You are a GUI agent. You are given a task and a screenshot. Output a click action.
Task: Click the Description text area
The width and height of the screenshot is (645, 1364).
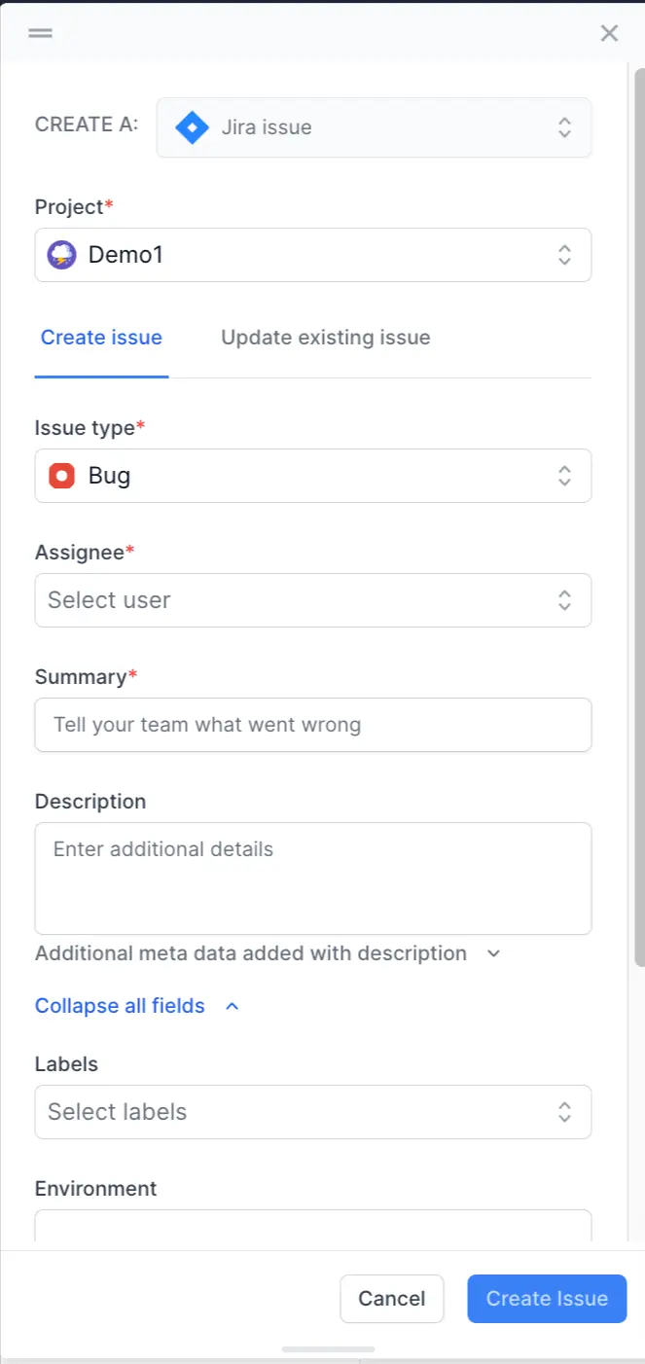click(x=312, y=878)
